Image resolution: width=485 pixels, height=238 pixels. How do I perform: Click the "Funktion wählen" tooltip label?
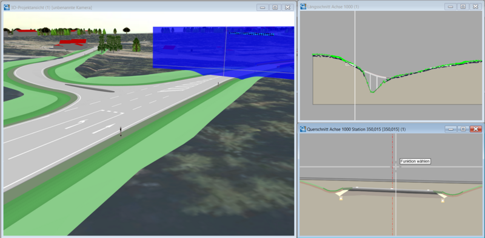pos(415,161)
